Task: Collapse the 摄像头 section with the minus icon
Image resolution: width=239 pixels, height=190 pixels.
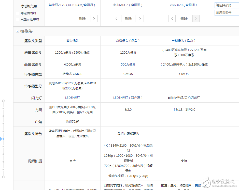Action: pyautogui.click(x=17, y=31)
